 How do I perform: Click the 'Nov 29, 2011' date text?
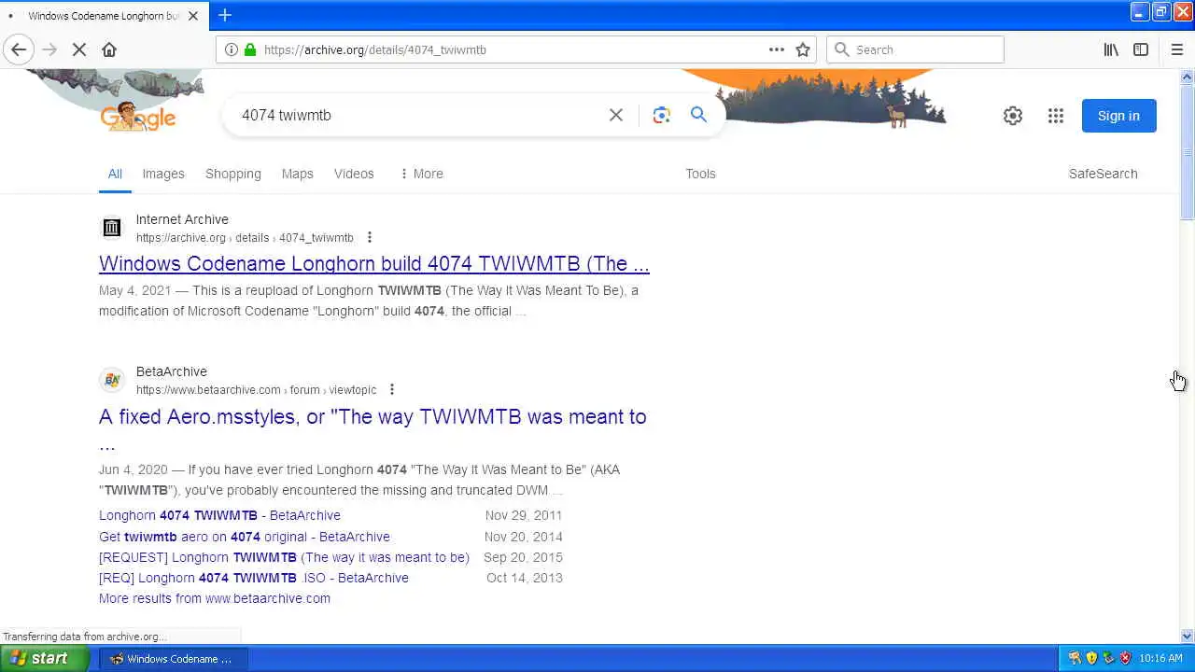click(524, 515)
